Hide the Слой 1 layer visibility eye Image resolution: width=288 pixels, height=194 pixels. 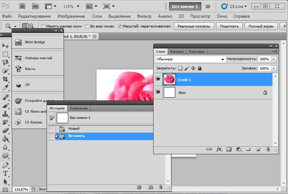pyautogui.click(x=158, y=79)
